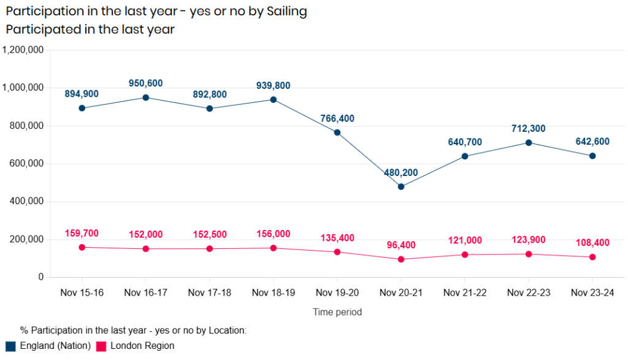
Task: Click London Region data point for Nov 15-16
Action: point(82,247)
